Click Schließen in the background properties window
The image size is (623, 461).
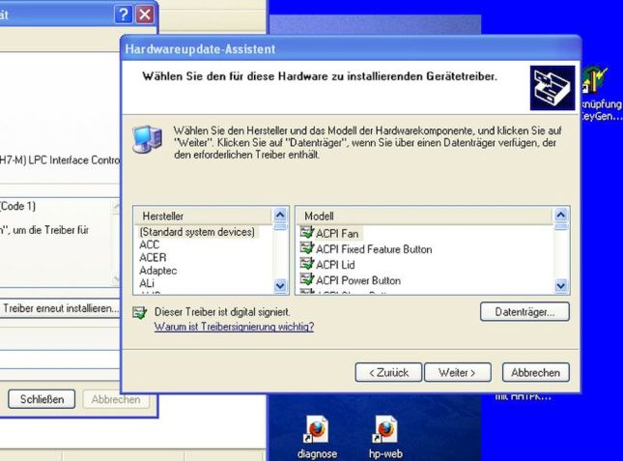point(42,399)
